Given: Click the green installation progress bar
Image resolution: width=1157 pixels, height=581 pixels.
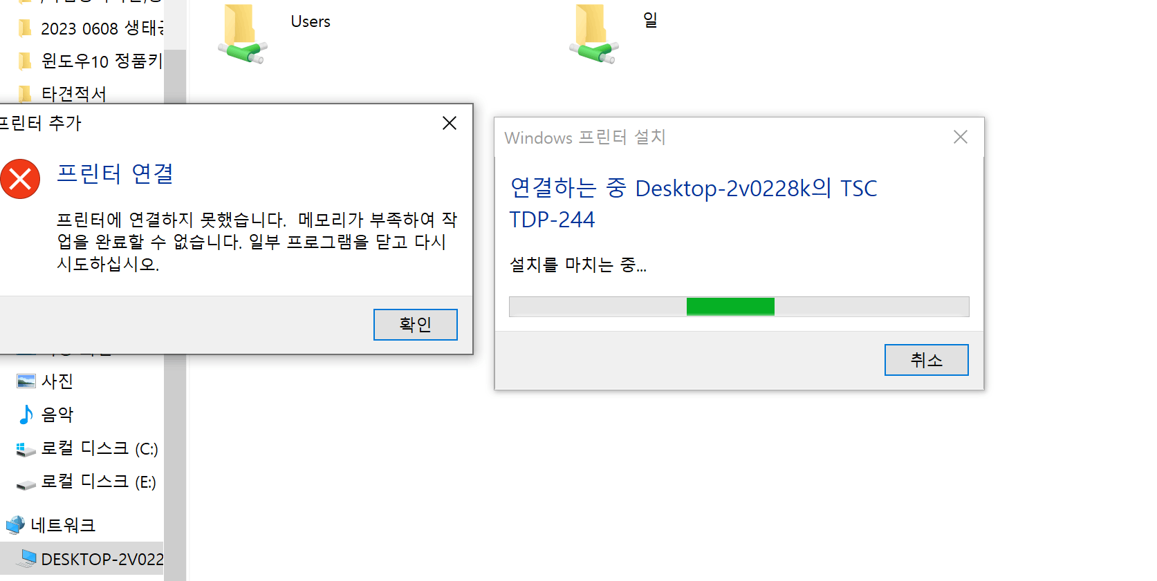Looking at the screenshot, I should click(730, 307).
